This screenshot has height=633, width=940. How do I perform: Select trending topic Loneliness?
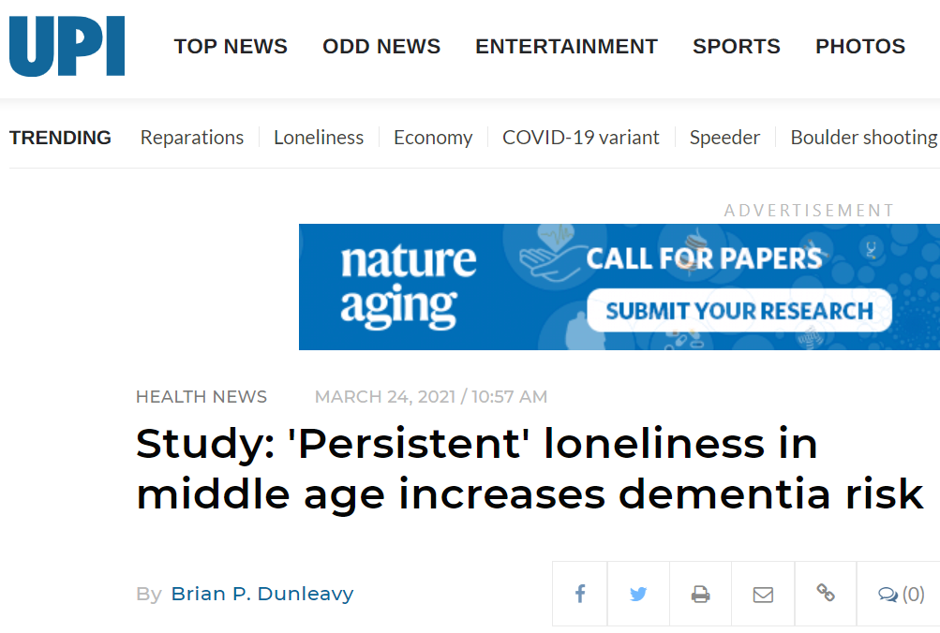tap(319, 137)
